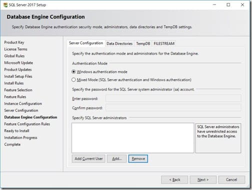Click the SQL Server Setup title bar icon
252x190 pixels.
[x=5, y=5]
